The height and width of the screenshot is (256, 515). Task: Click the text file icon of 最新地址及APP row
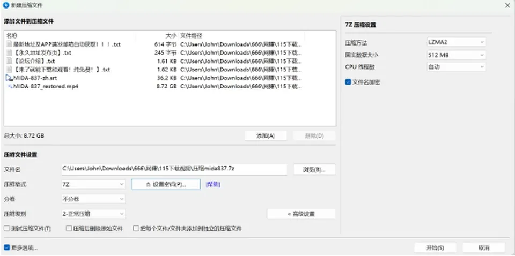(9, 44)
